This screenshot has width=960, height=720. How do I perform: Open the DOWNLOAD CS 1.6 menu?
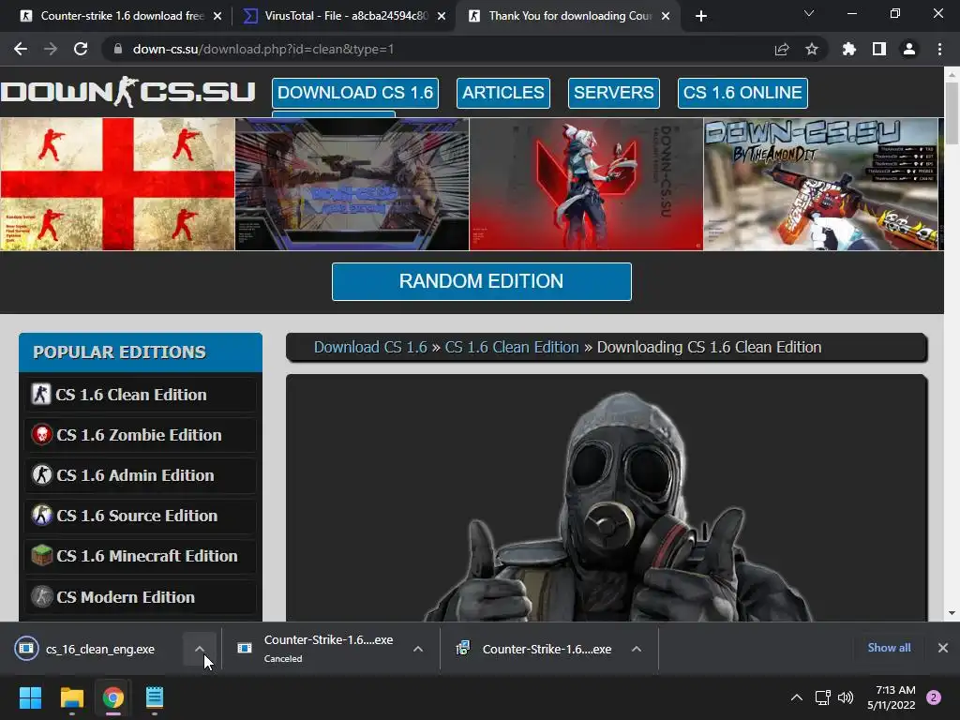click(x=355, y=93)
